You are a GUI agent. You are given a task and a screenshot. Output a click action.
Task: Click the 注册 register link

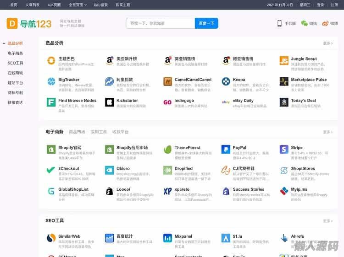334,5
